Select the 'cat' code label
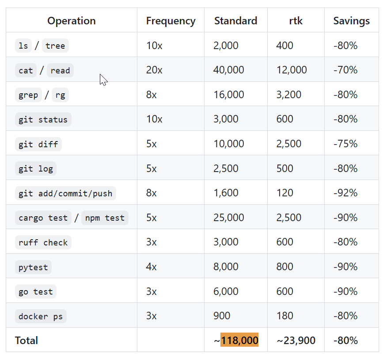Viewport: 387px width, 356px height. [x=26, y=70]
